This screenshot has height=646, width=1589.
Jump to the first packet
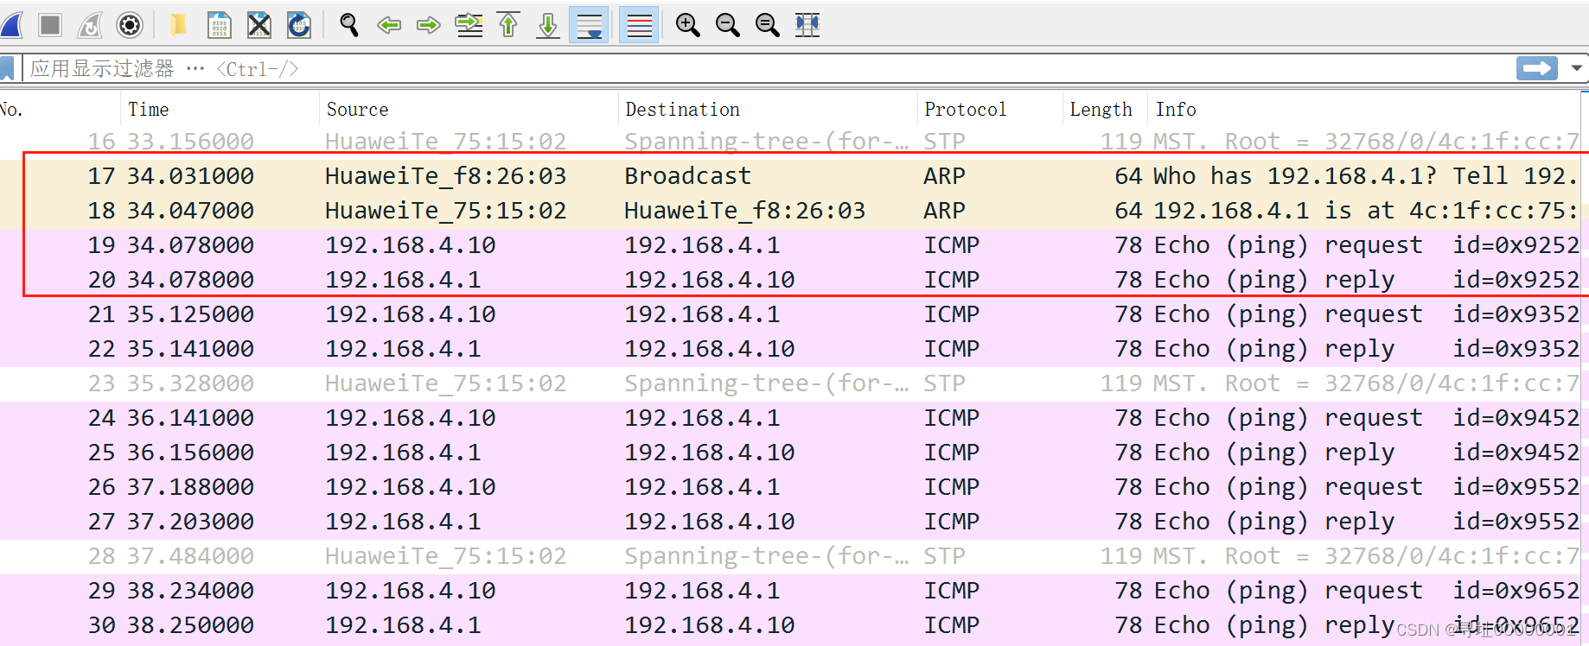pyautogui.click(x=508, y=25)
